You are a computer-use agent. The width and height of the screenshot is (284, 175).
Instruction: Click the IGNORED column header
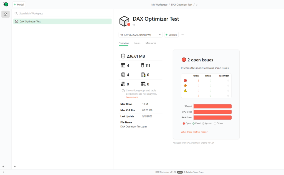tap(224, 76)
